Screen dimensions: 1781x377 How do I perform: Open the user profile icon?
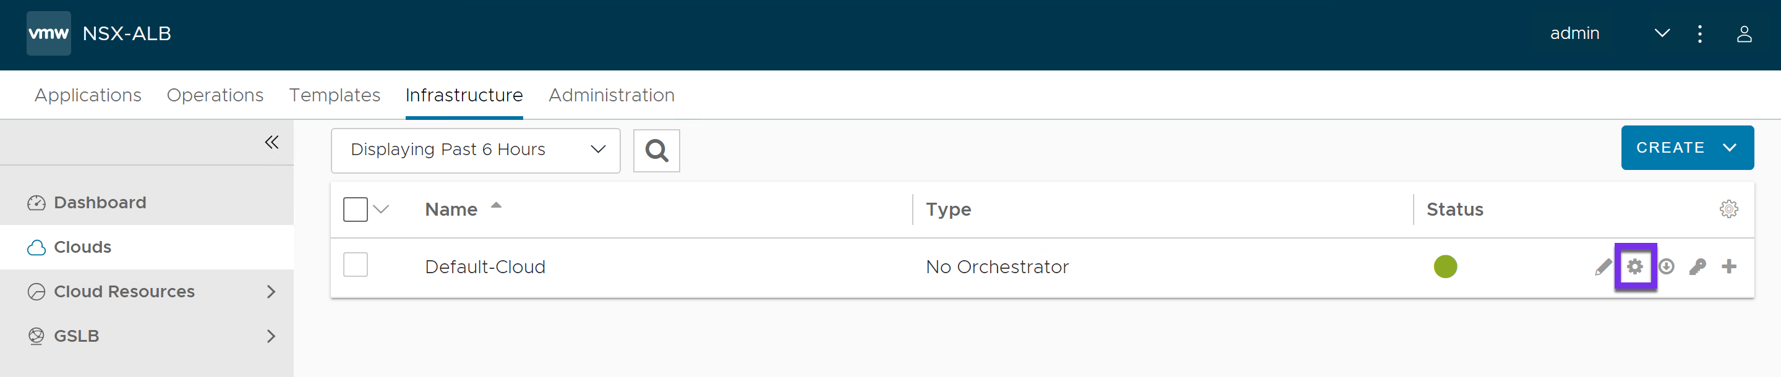coord(1744,34)
